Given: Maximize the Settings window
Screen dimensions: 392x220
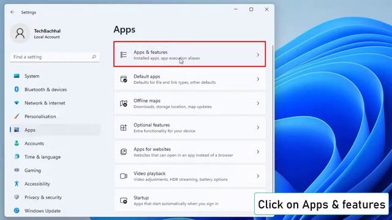Looking at the screenshot, I should point(251,9).
